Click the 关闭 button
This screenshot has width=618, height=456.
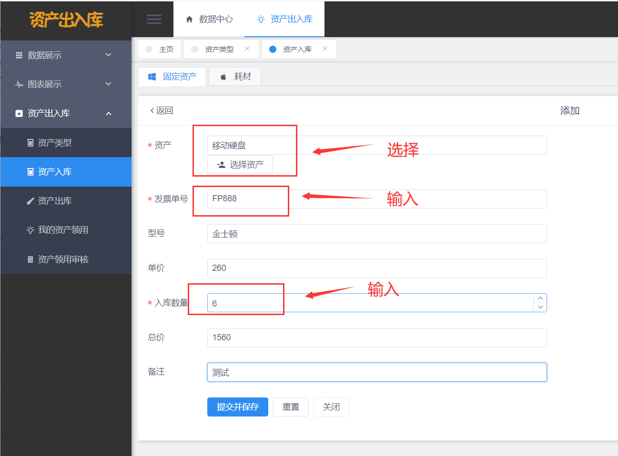331,407
